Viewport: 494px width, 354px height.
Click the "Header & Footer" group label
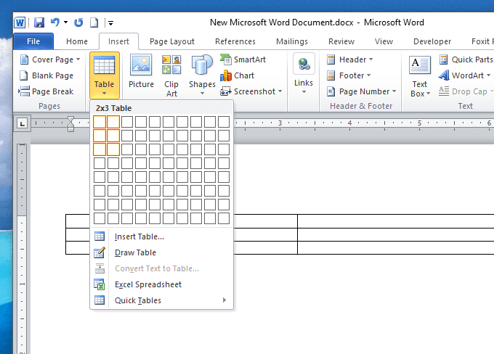click(x=361, y=106)
